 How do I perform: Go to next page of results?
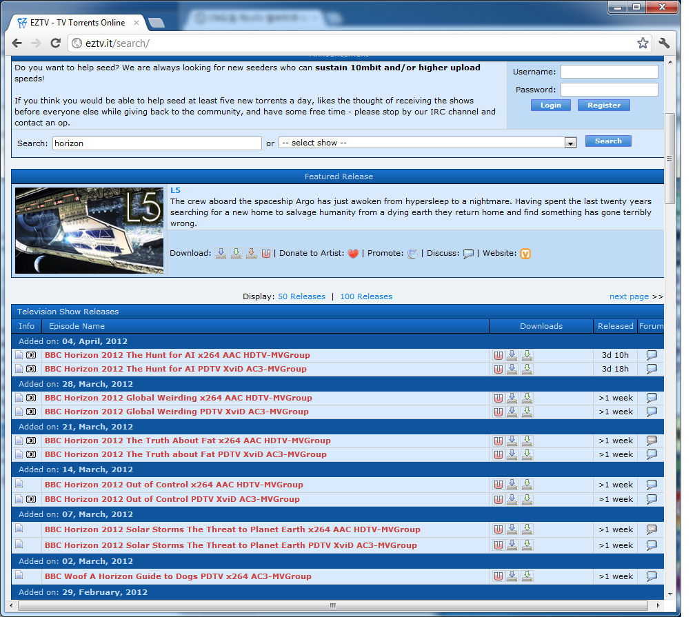coord(629,296)
